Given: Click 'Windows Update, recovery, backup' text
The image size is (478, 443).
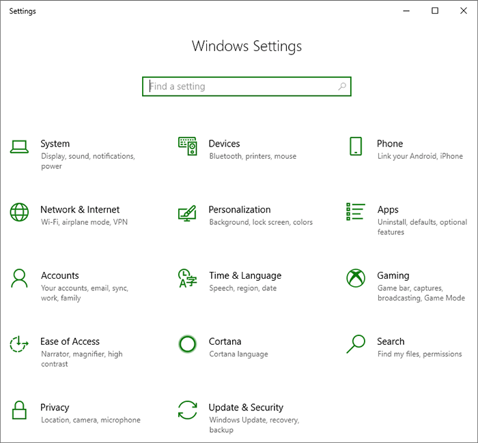Looking at the screenshot, I should tap(254, 425).
